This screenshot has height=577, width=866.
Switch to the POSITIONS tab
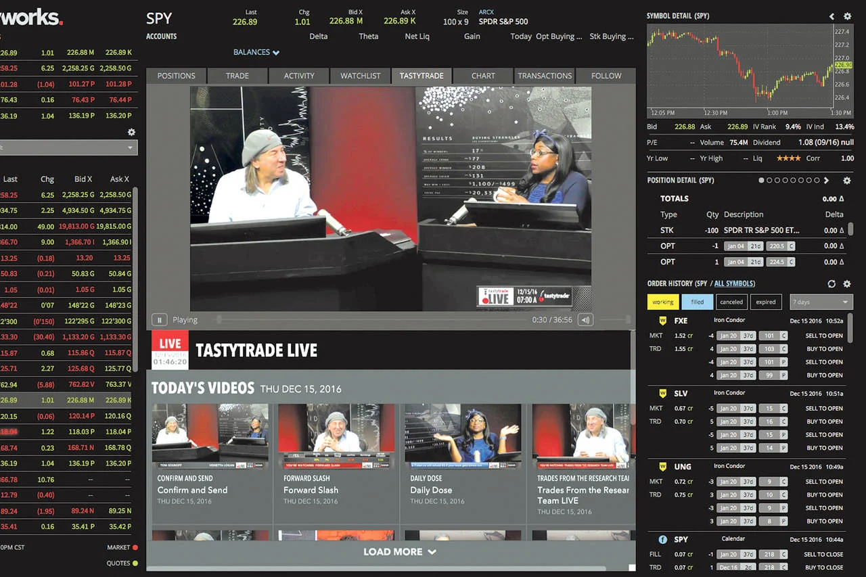click(x=177, y=76)
